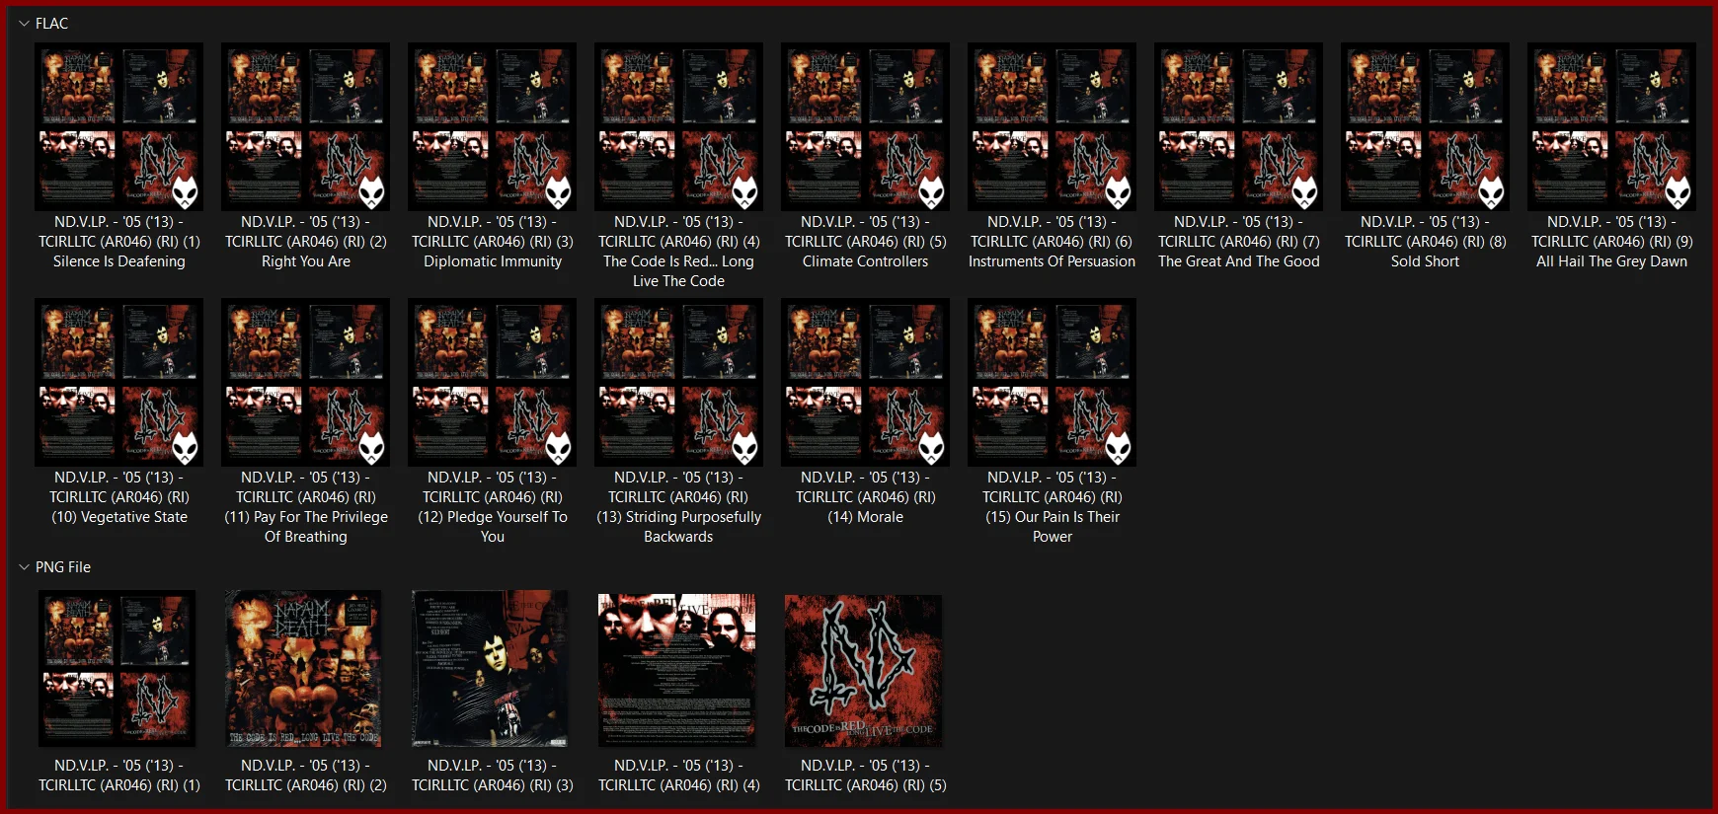
Task: Click the (11) Pay For The Privilege name
Action: pos(306,507)
